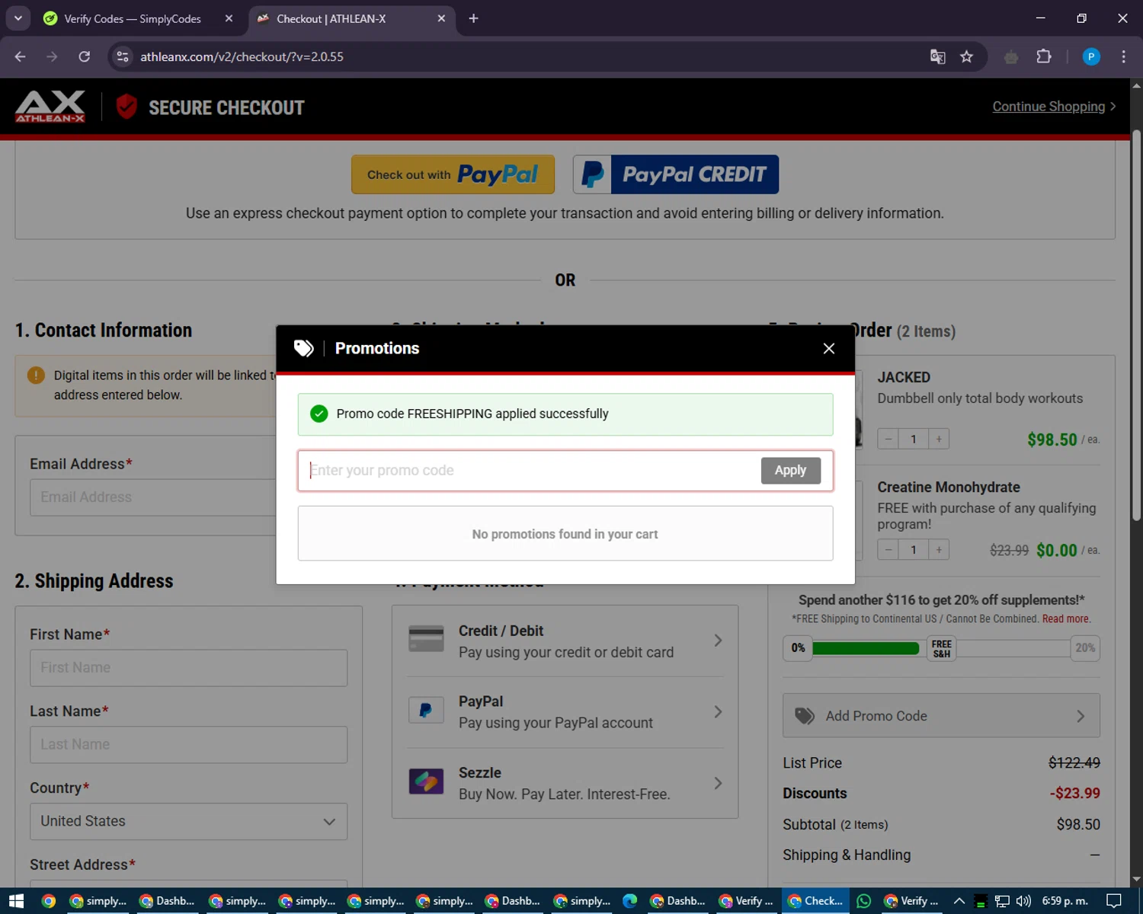The image size is (1143, 914).
Task: Switch to the Verify Codes — SimplyCodes tab
Action: click(x=133, y=18)
